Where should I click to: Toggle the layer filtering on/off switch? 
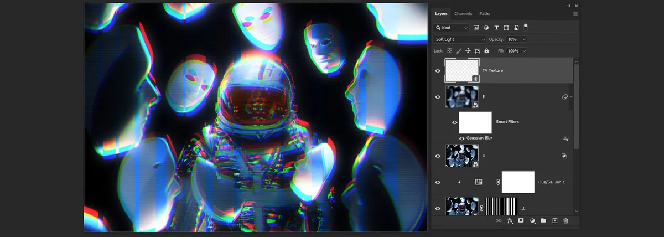click(x=526, y=26)
